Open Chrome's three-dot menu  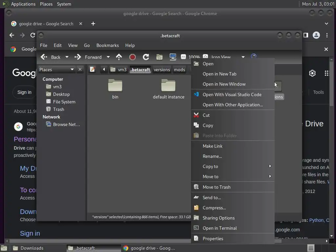click(327, 35)
